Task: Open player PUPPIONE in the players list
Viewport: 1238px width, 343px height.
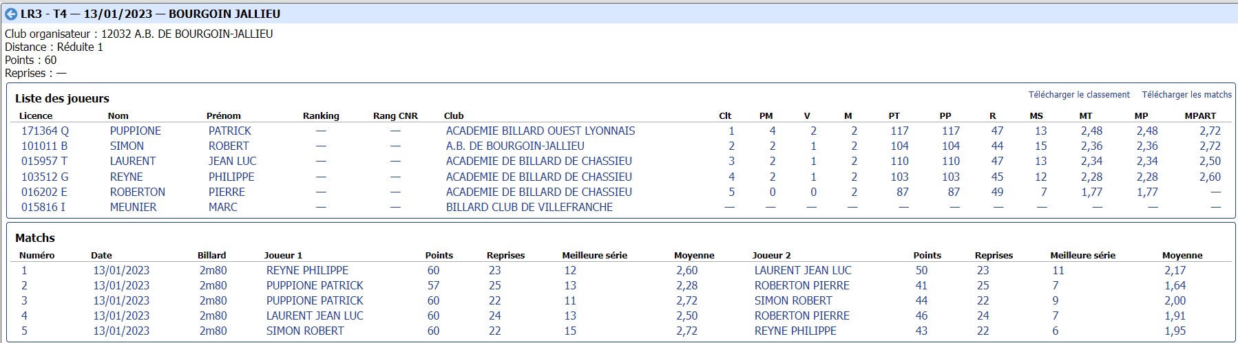Action: 136,131
